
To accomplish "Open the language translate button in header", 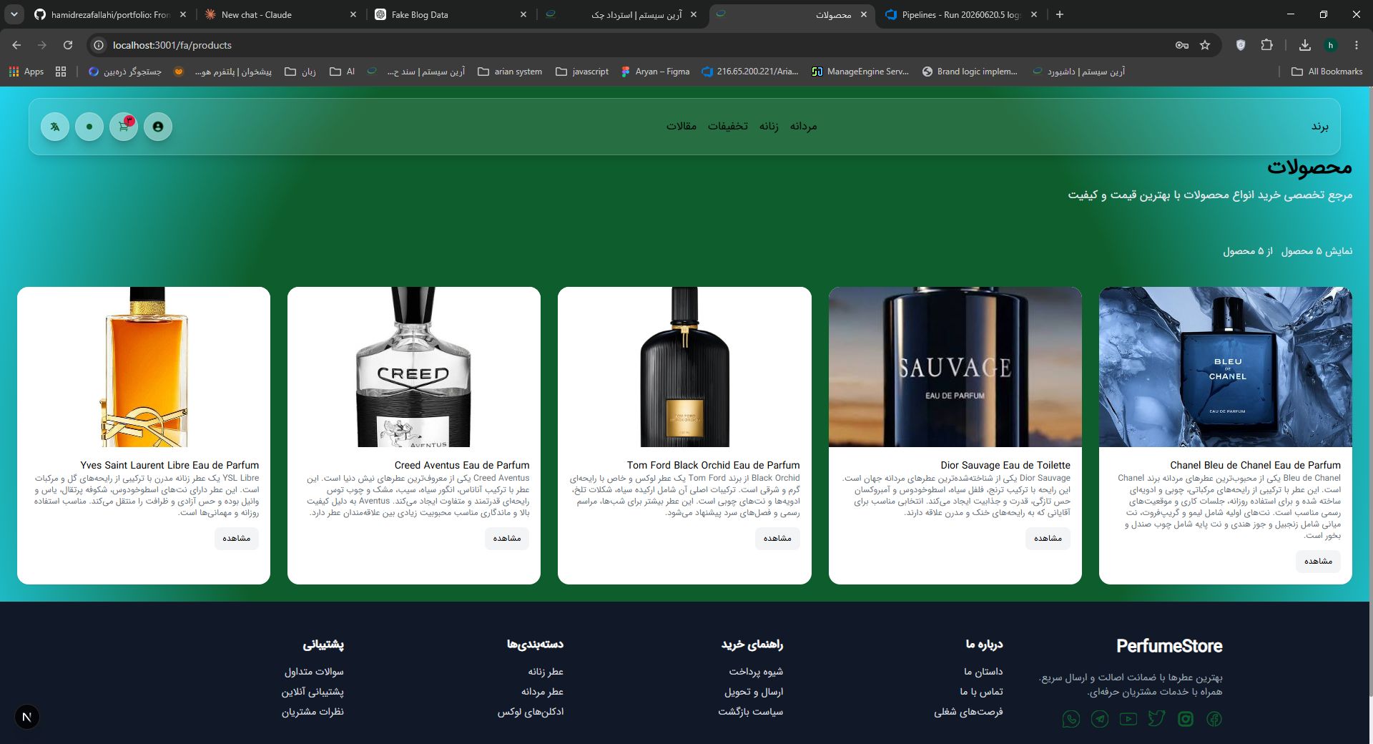I will click(x=55, y=127).
